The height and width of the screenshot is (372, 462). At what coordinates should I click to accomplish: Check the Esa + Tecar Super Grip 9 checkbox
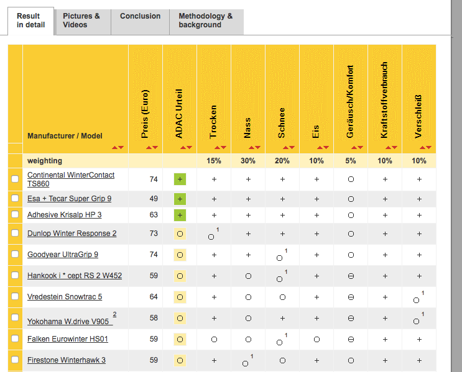tap(15, 198)
